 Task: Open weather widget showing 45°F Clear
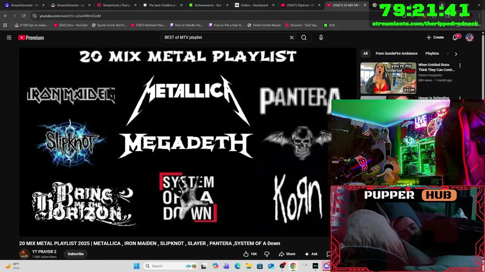pos(12,266)
